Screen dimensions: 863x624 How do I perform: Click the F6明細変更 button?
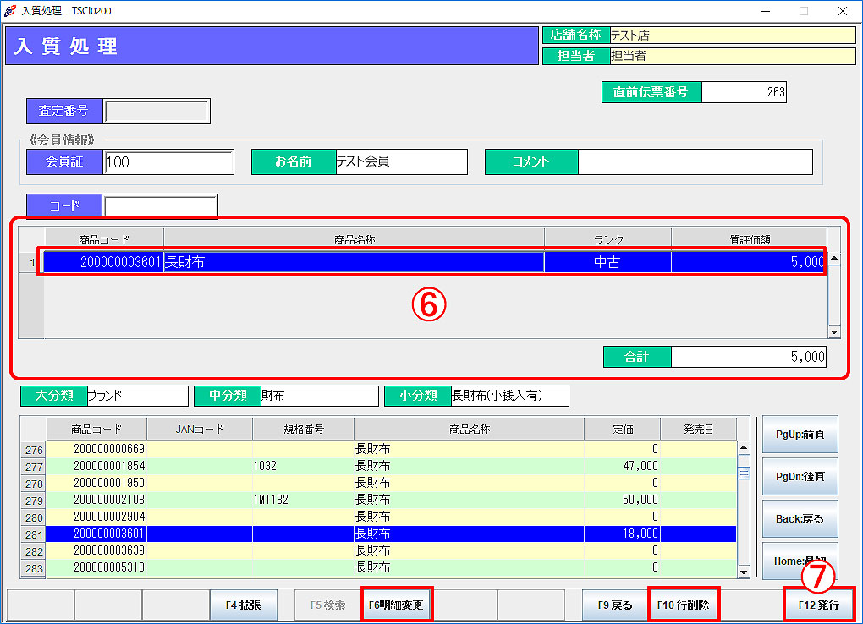point(397,605)
